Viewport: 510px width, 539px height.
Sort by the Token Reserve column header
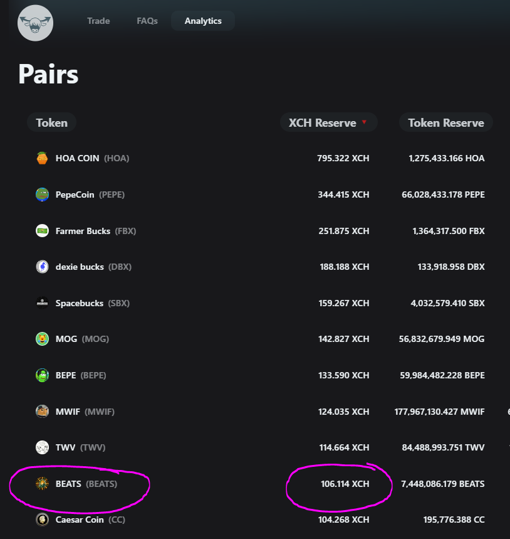tap(445, 122)
